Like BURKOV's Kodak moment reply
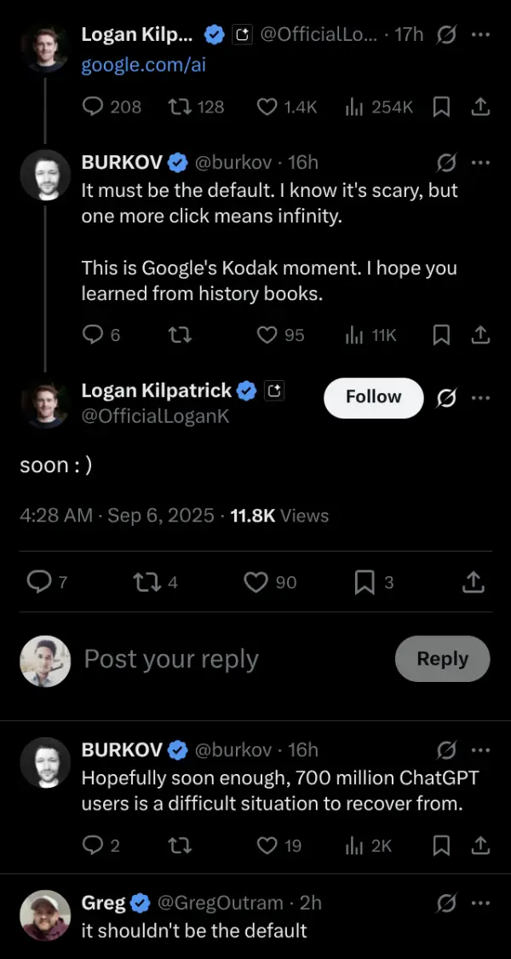This screenshot has width=511, height=959. (x=267, y=335)
